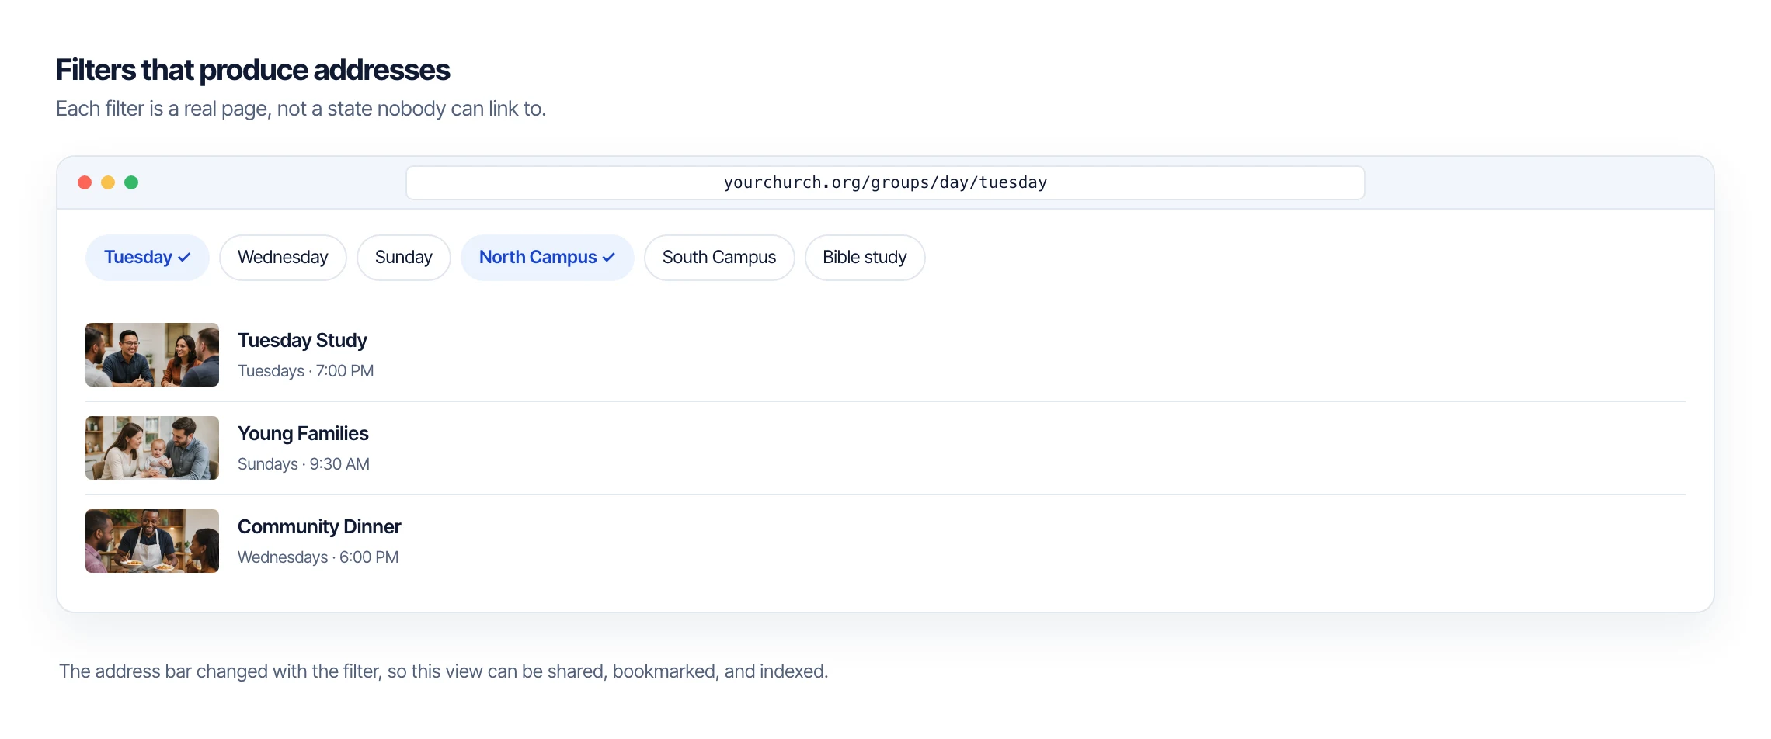Open the Tuesday Study group thumbnail
This screenshot has width=1771, height=739.
tap(152, 355)
